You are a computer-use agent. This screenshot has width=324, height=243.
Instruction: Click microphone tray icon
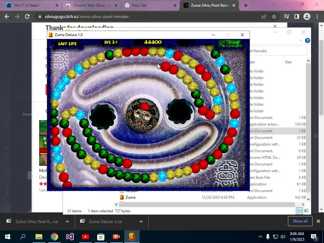[x=268, y=237]
